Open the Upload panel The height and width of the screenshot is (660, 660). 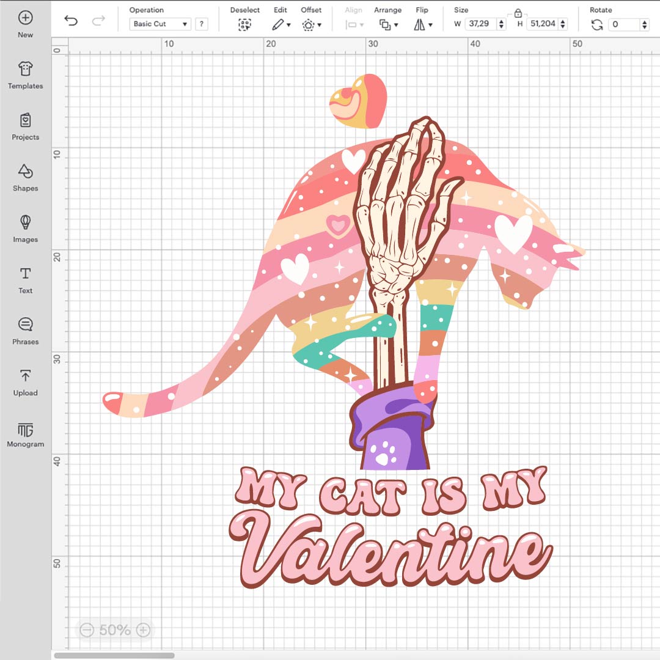pos(25,382)
